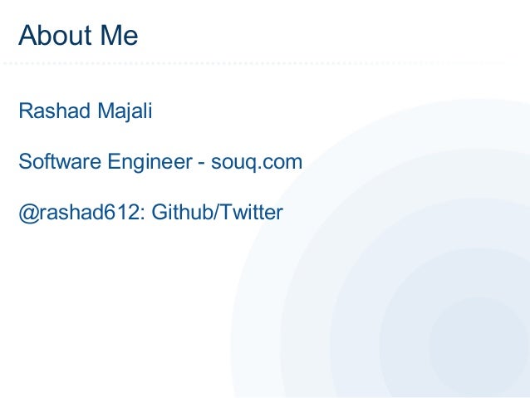Click the word Github
Image resolution: width=530 pixels, height=398 pixels.
183,212
